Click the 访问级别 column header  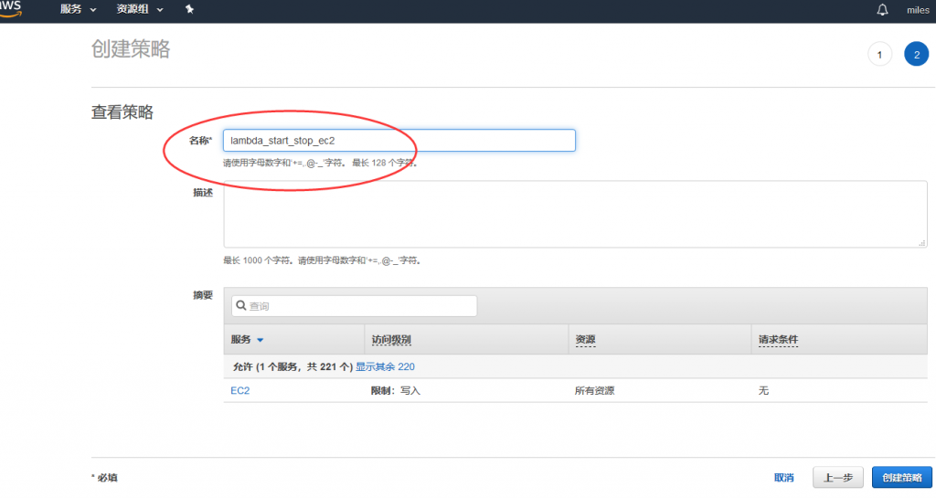(x=390, y=340)
